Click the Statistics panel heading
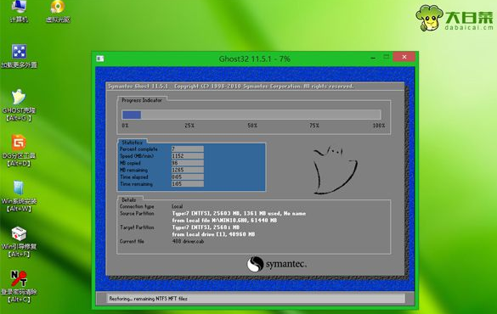Screen dimensions: 497x314 [133, 143]
